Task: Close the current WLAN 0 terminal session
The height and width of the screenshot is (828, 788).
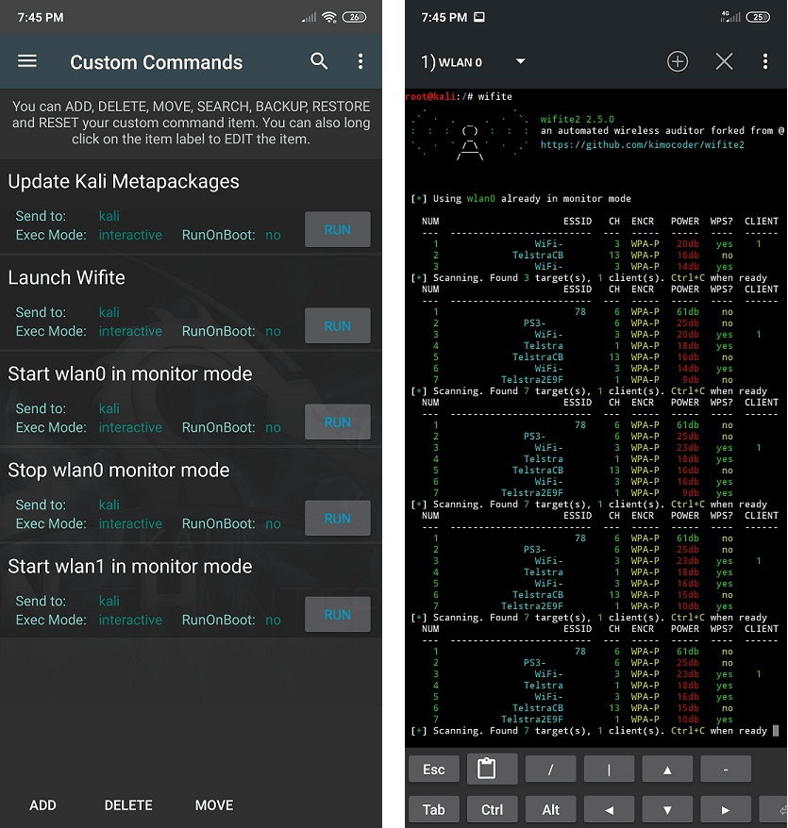Action: [724, 62]
